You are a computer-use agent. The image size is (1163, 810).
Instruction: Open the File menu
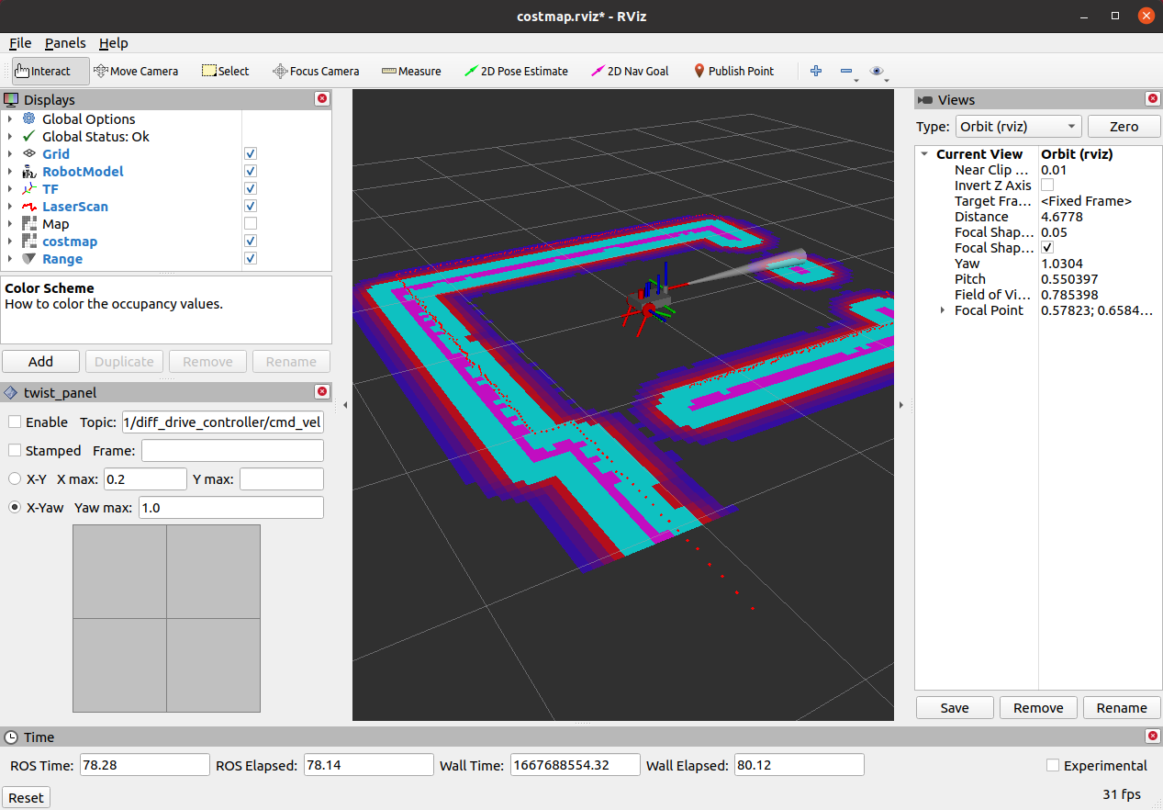coord(19,43)
